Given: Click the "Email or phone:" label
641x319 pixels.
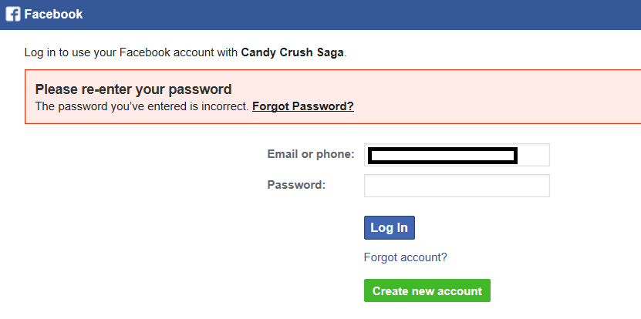Looking at the screenshot, I should click(311, 154).
